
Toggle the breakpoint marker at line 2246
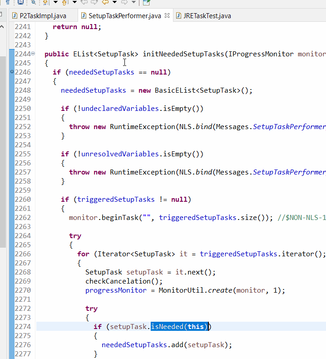pos(12,72)
